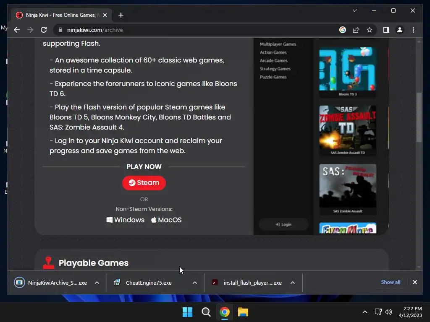Open the Bloons TD 3 thumbnail

(x=348, y=69)
